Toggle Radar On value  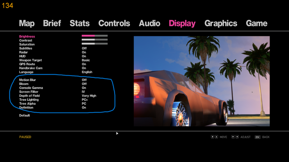tap(84, 52)
